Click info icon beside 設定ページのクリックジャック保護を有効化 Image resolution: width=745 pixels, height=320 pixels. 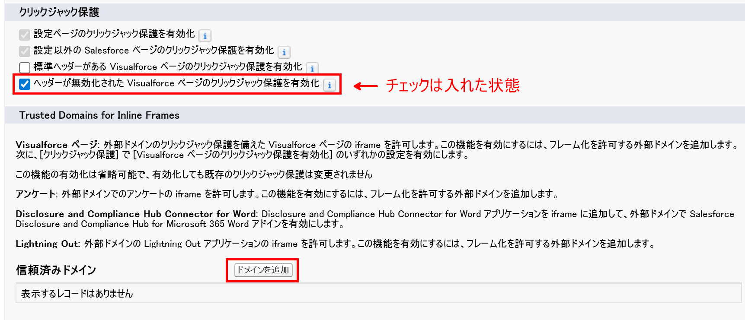pos(205,35)
